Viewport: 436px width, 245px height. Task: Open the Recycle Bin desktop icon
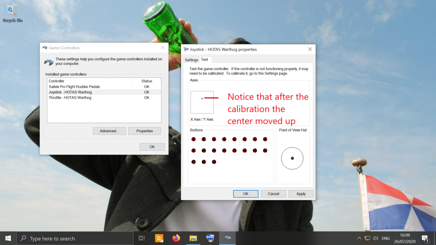point(12,11)
